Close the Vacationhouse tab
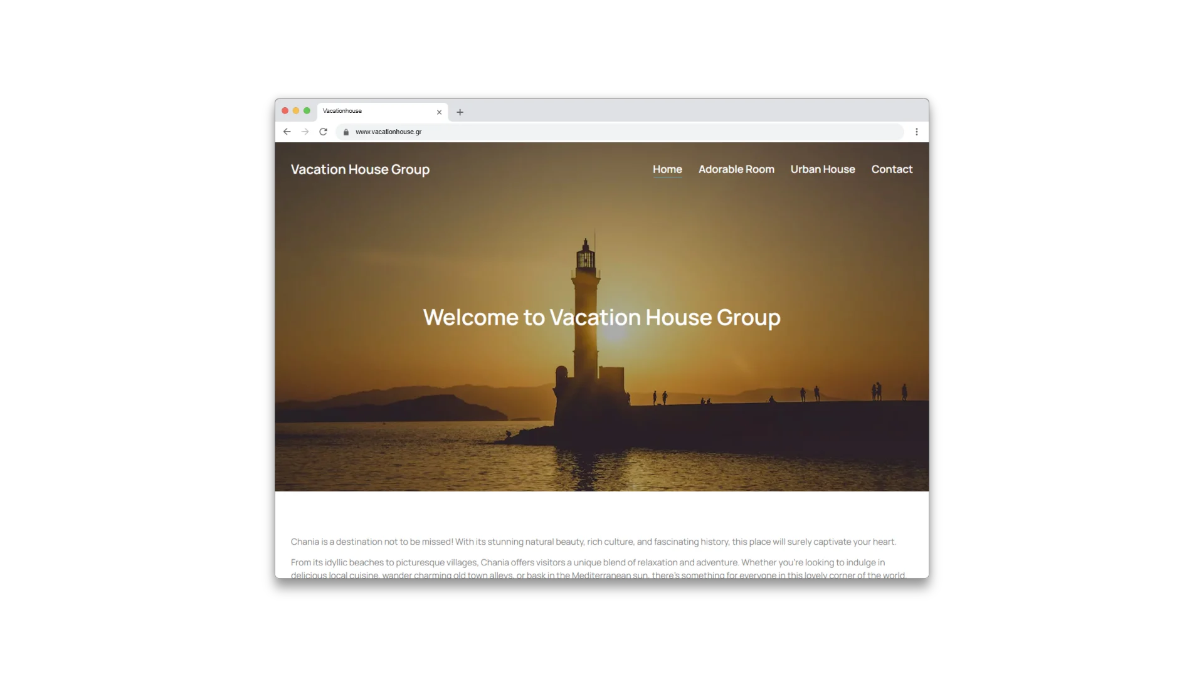Image resolution: width=1204 pixels, height=677 pixels. tap(439, 112)
